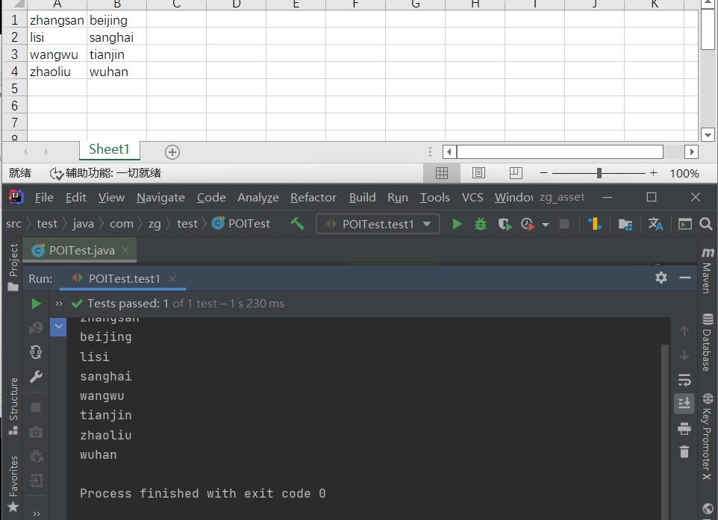Open the Analyze menu
Image resolution: width=718 pixels, height=520 pixels.
point(257,197)
